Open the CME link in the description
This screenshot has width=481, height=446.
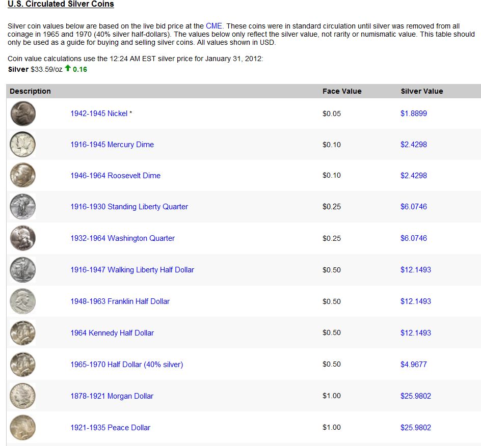pyautogui.click(x=214, y=26)
